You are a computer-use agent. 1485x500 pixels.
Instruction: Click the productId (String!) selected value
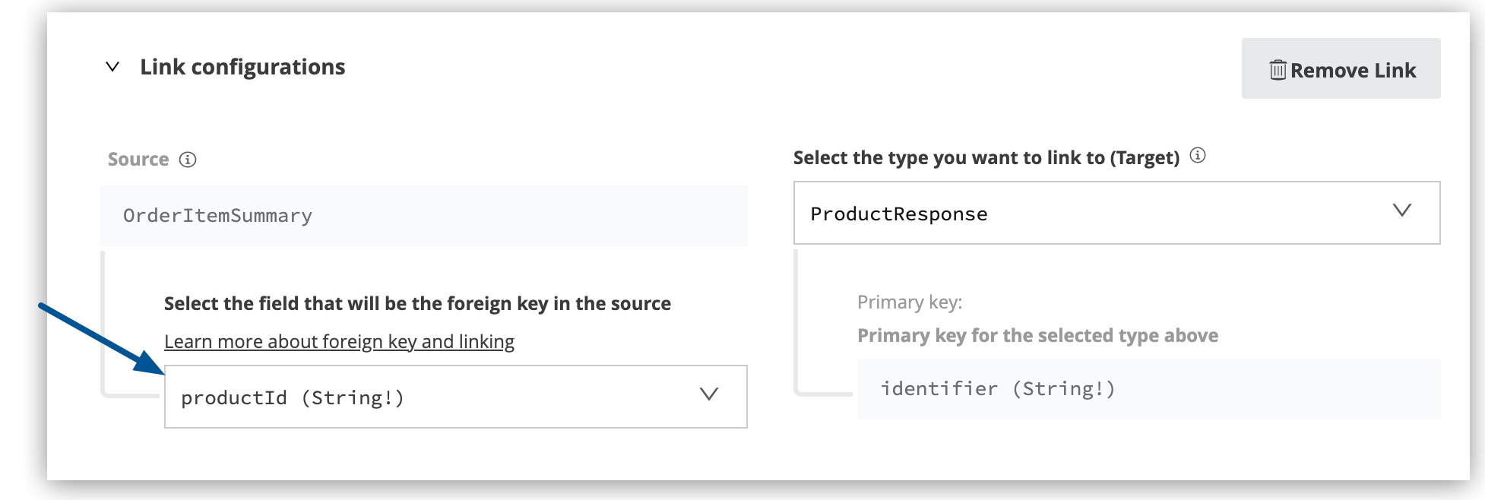(x=295, y=397)
